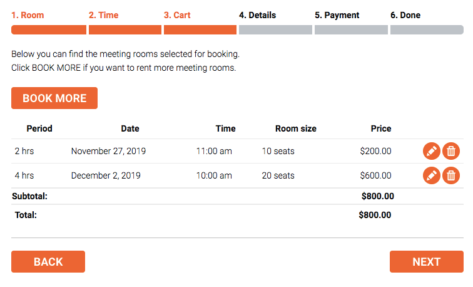Select the 6. Done step label

[x=405, y=15]
